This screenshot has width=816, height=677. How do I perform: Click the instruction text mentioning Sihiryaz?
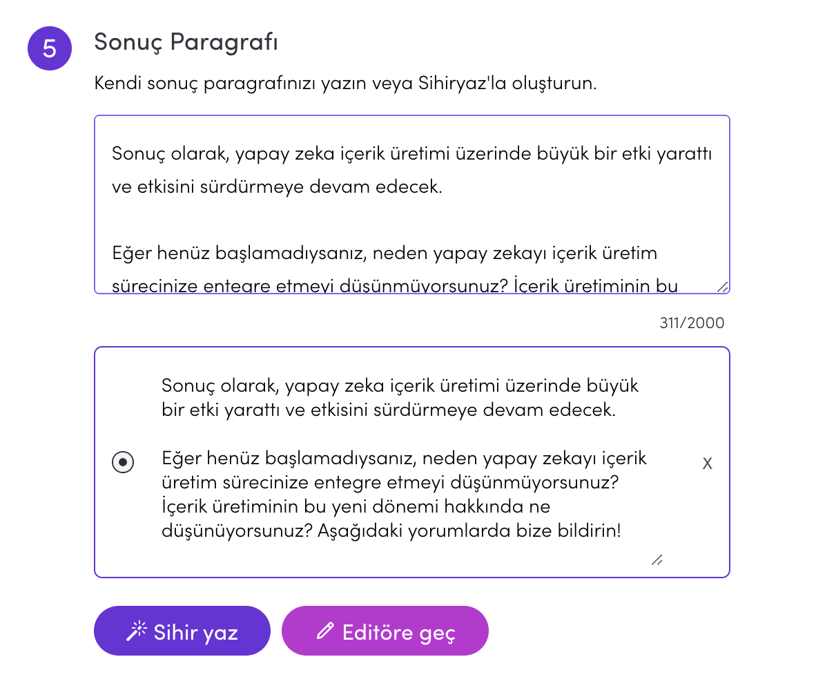[x=345, y=83]
